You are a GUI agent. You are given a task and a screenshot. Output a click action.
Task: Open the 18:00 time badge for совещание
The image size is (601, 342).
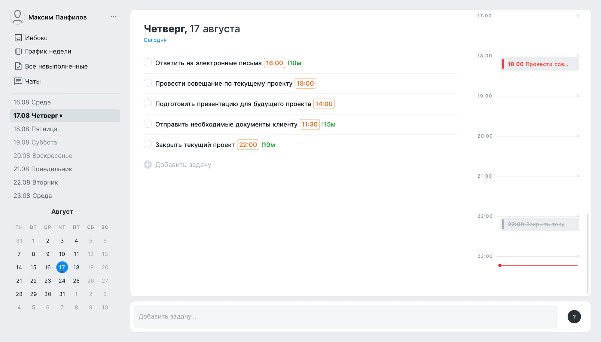(305, 83)
